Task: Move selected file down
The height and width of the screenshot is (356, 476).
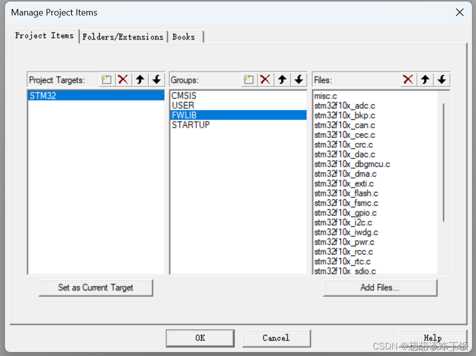Action: click(x=442, y=80)
